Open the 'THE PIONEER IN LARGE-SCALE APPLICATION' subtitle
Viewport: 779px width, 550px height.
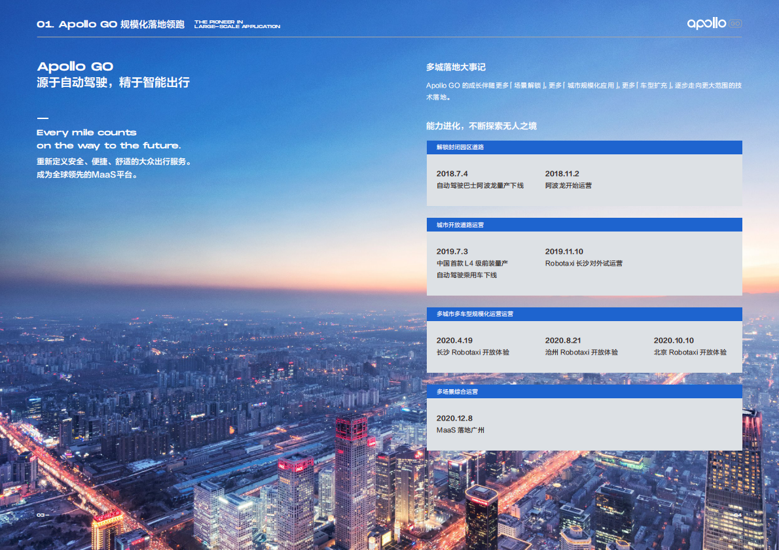[x=236, y=25]
